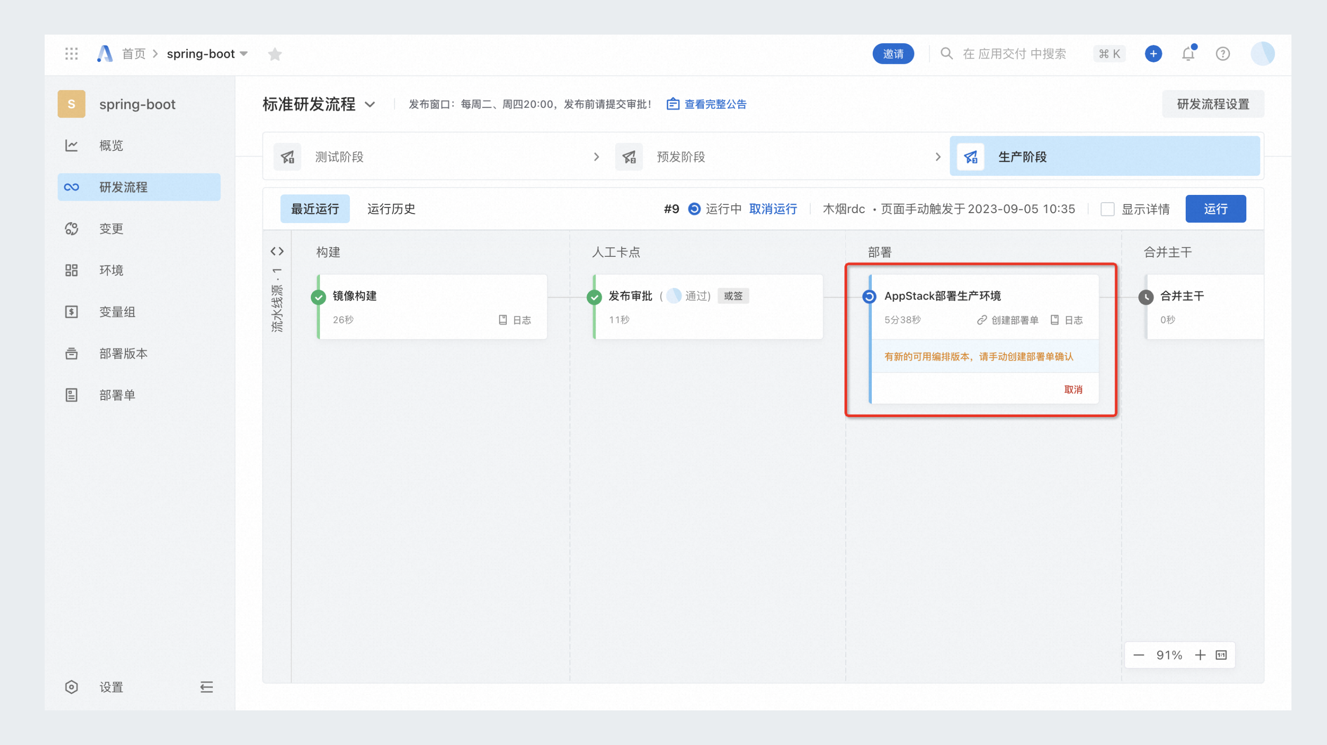1327x745 pixels.
Task: Open the notifications bell
Action: click(x=1188, y=54)
